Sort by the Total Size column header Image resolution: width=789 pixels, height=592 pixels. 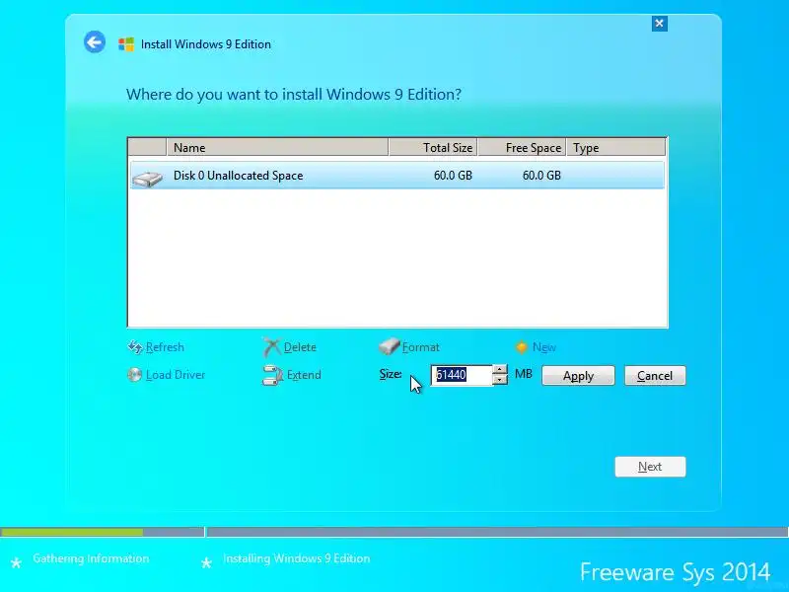[x=433, y=147]
